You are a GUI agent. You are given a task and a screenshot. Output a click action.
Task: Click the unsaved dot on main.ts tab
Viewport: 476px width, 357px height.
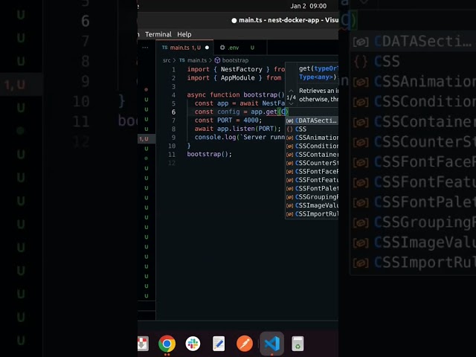pyautogui.click(x=207, y=48)
